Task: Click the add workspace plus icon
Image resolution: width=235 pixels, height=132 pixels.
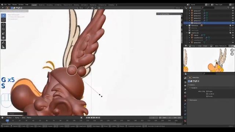Action: 117,5
